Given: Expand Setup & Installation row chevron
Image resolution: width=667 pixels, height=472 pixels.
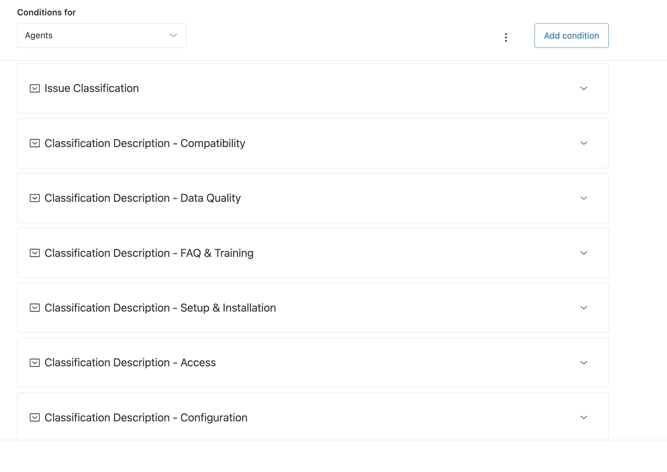Looking at the screenshot, I should (584, 307).
